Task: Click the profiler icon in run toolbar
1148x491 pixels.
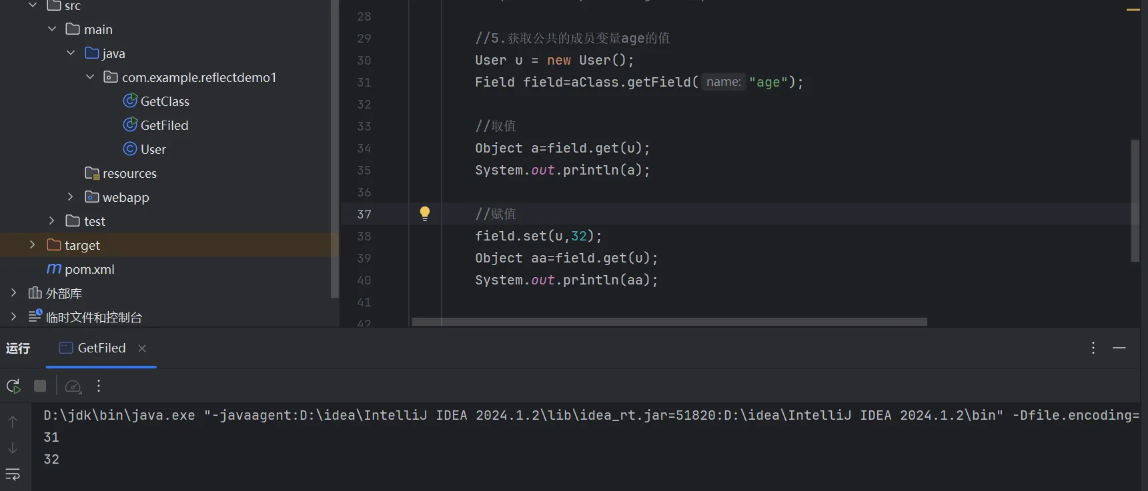Action: [x=73, y=386]
